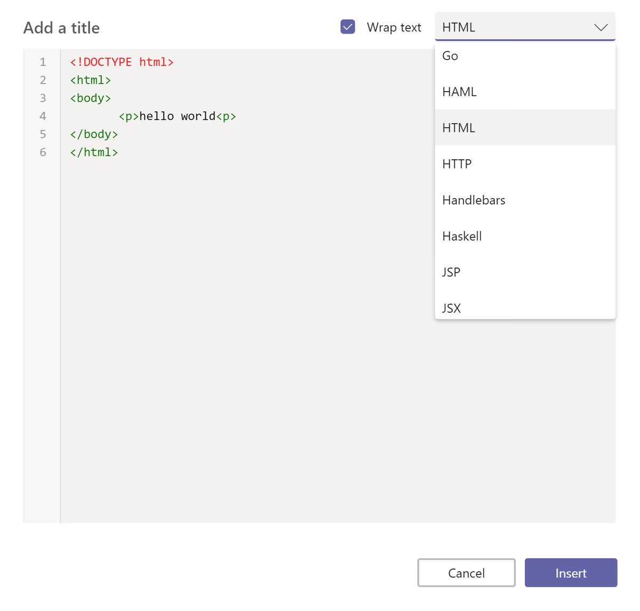Choose HAML in the language list

tap(459, 92)
